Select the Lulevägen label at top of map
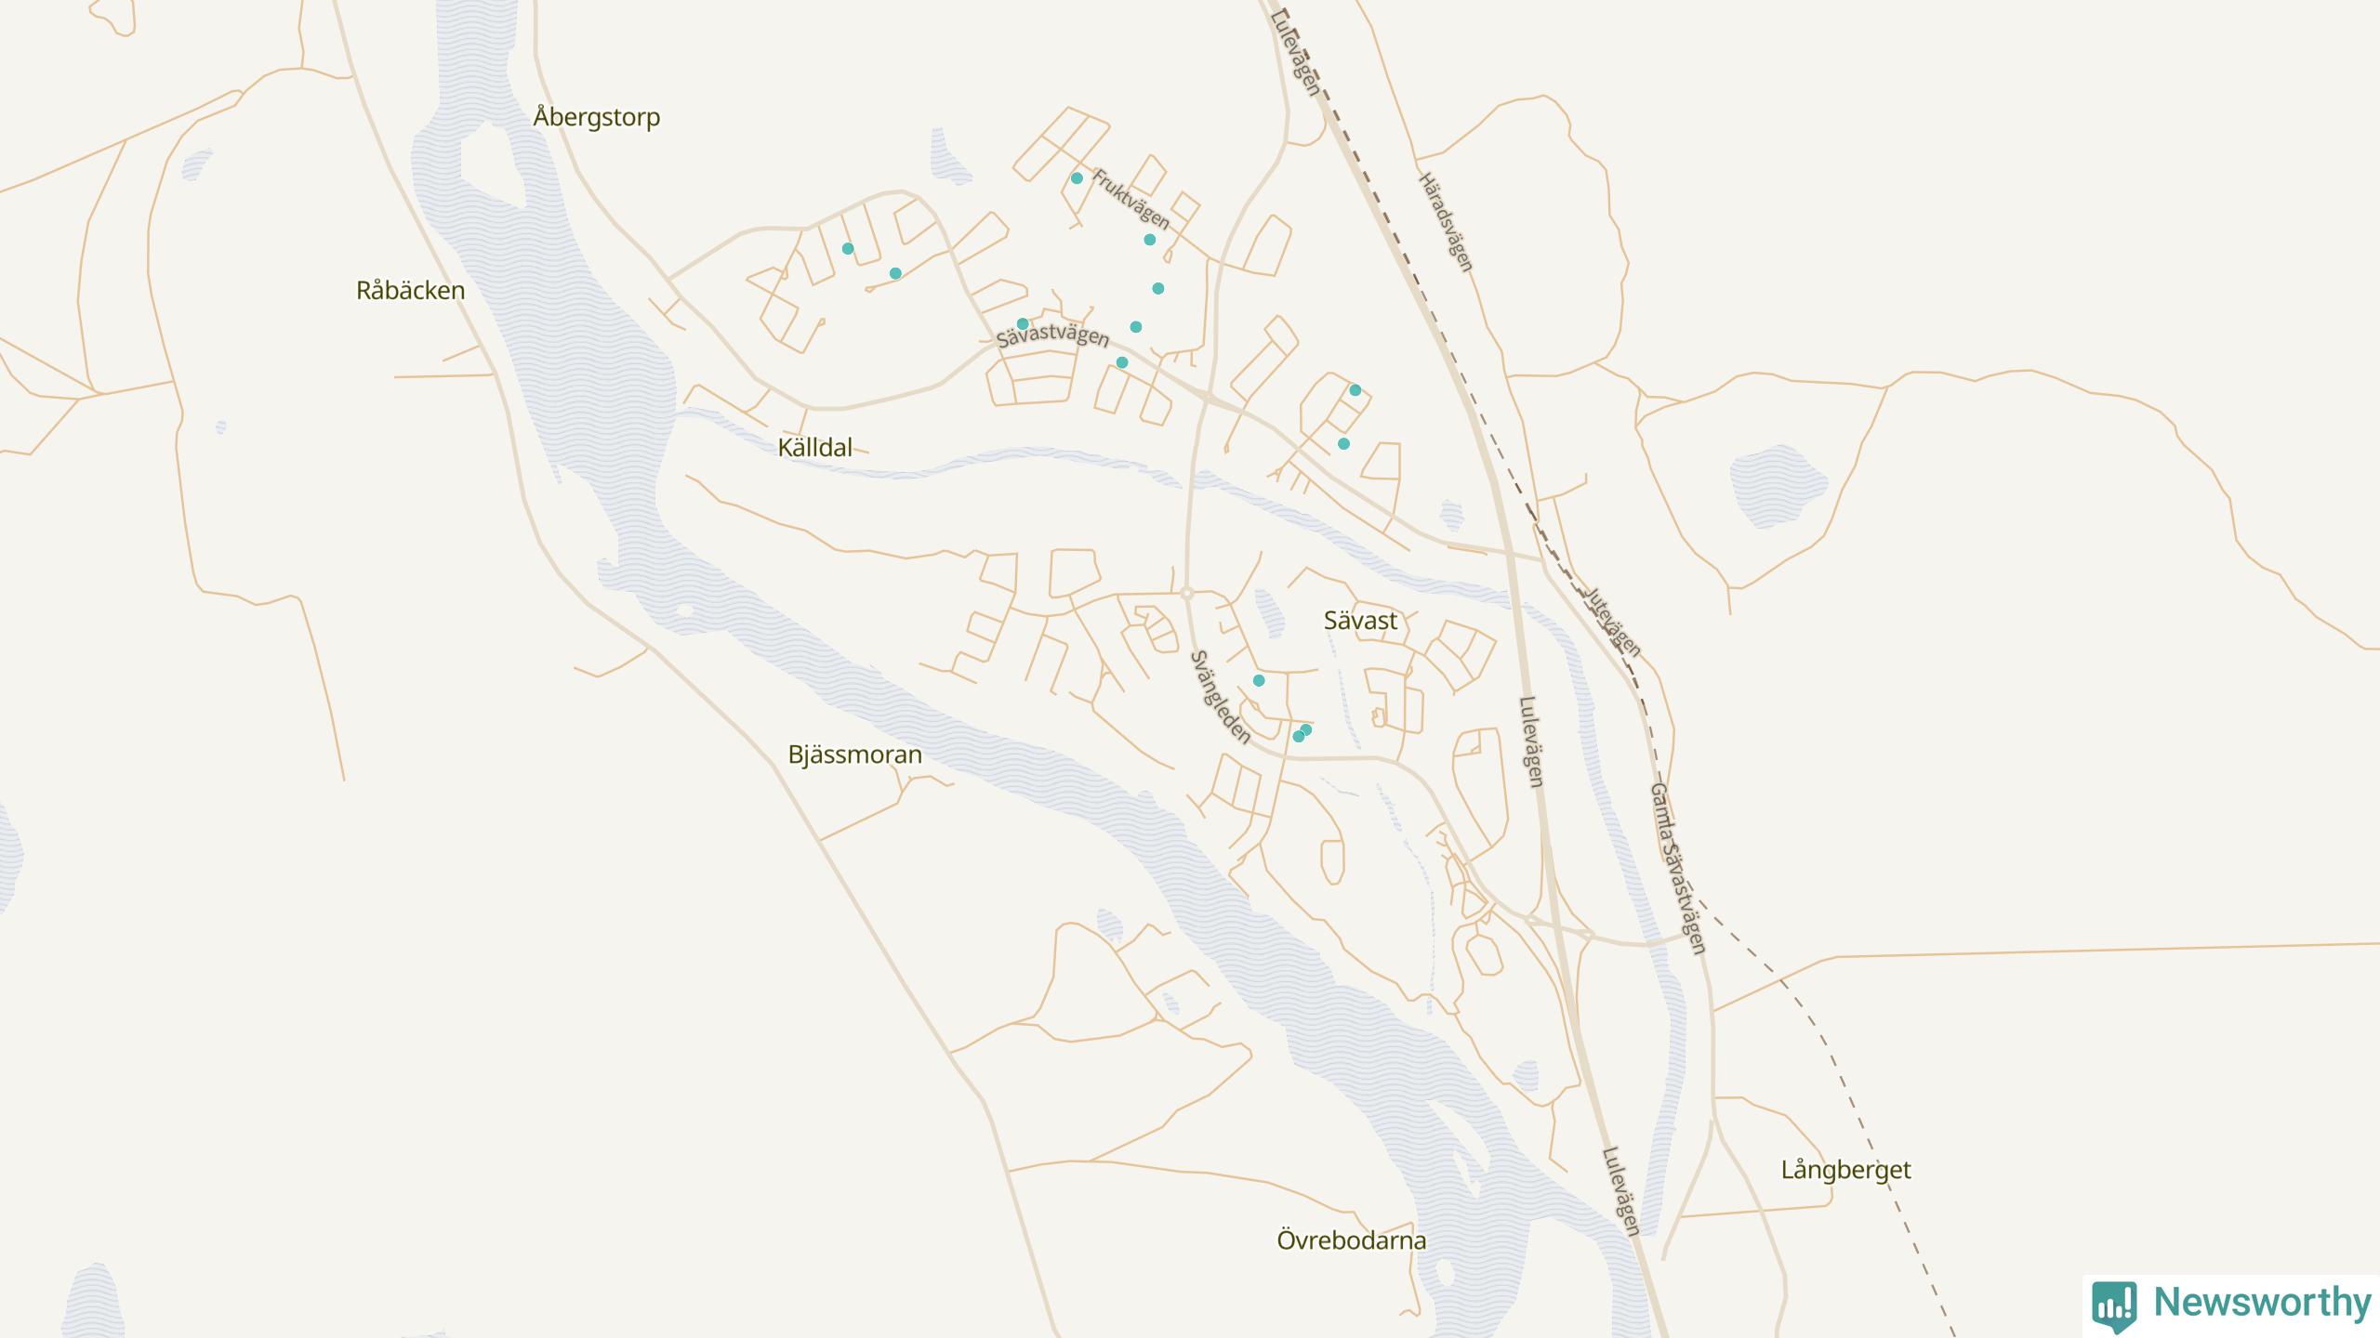The width and height of the screenshot is (2380, 1338). [1295, 52]
